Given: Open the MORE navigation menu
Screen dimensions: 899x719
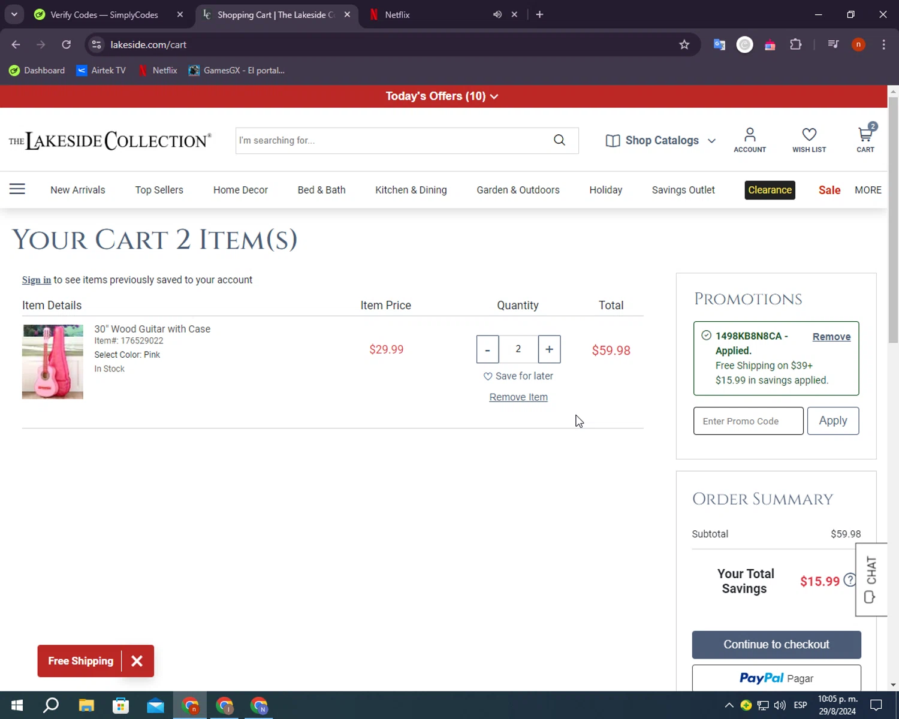Looking at the screenshot, I should click(868, 190).
